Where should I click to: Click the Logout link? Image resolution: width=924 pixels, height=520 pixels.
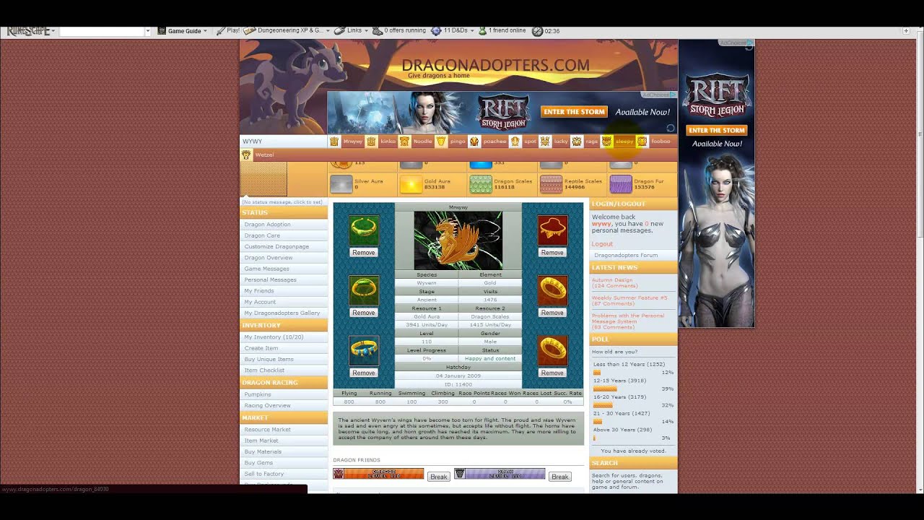pyautogui.click(x=602, y=244)
